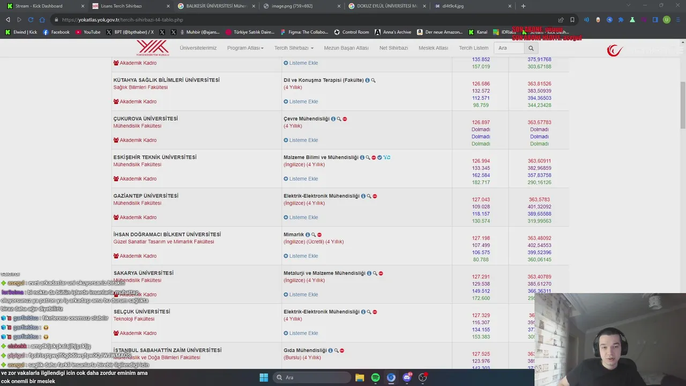Click Listeme Ekle for Malzeme Bilimi ve Mühendisliği
The image size is (686, 386).
point(301,179)
